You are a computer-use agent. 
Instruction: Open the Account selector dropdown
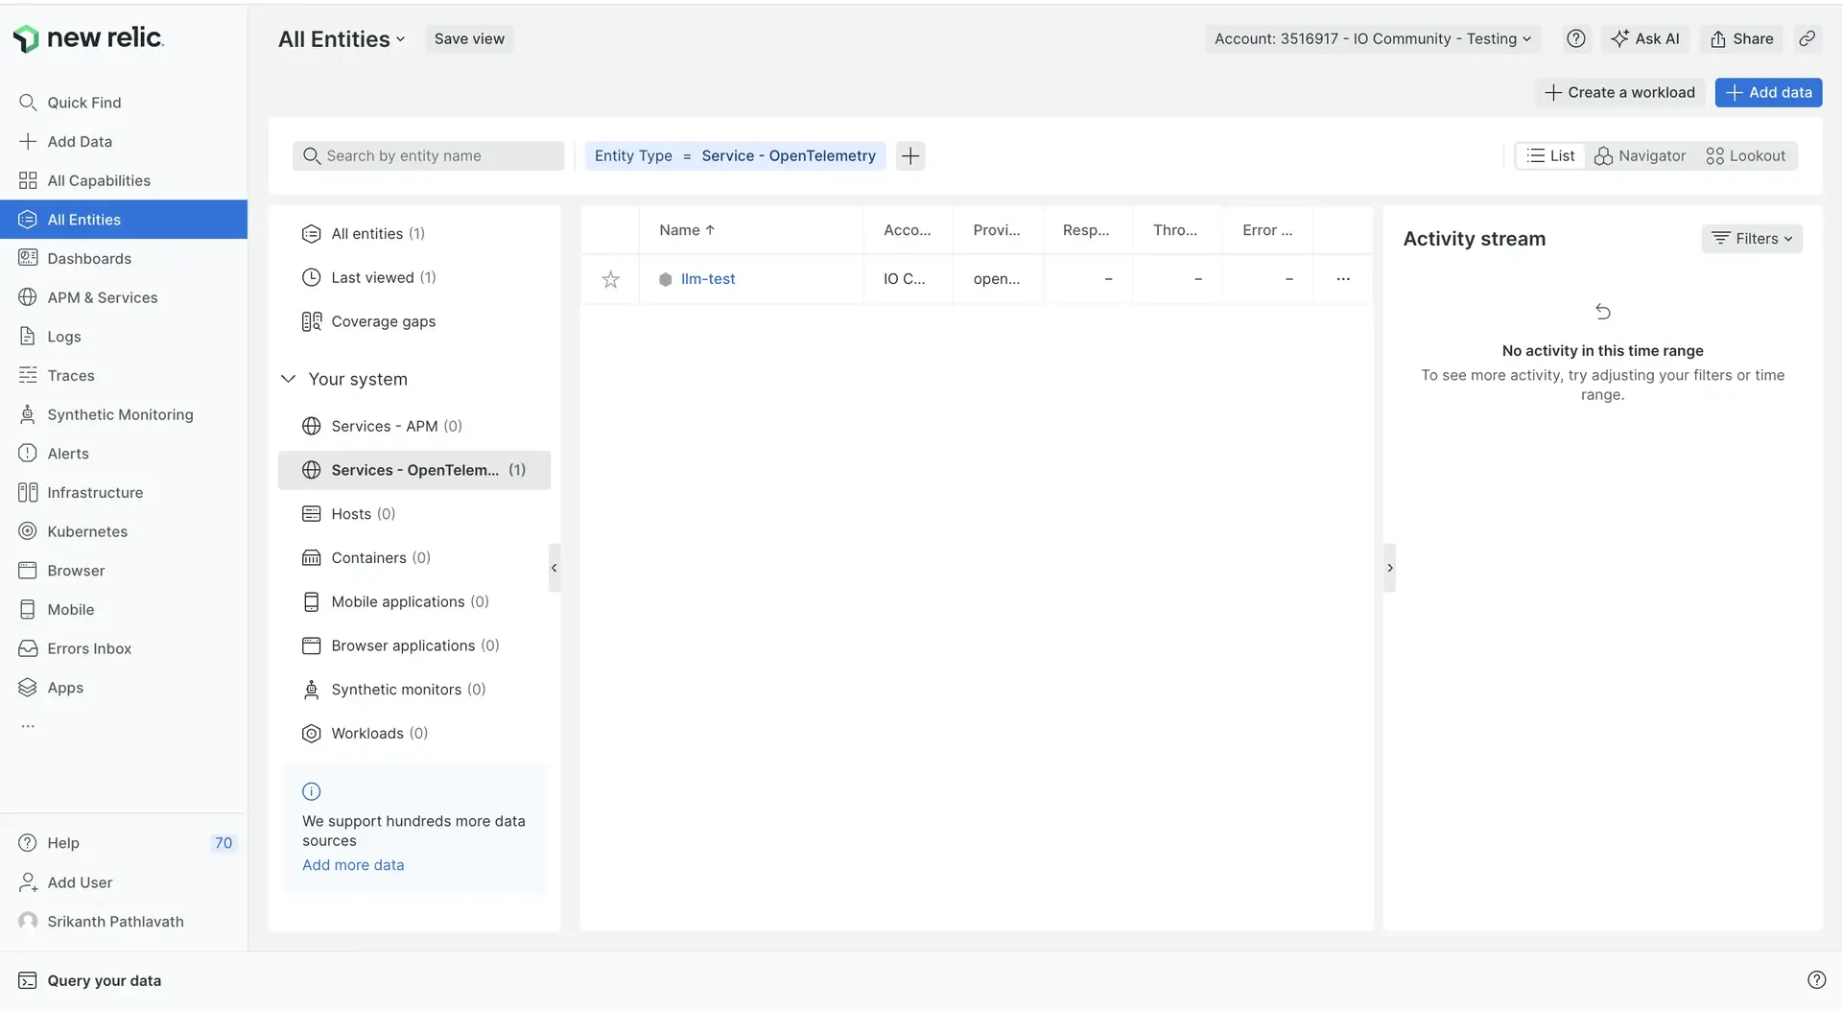(1372, 38)
